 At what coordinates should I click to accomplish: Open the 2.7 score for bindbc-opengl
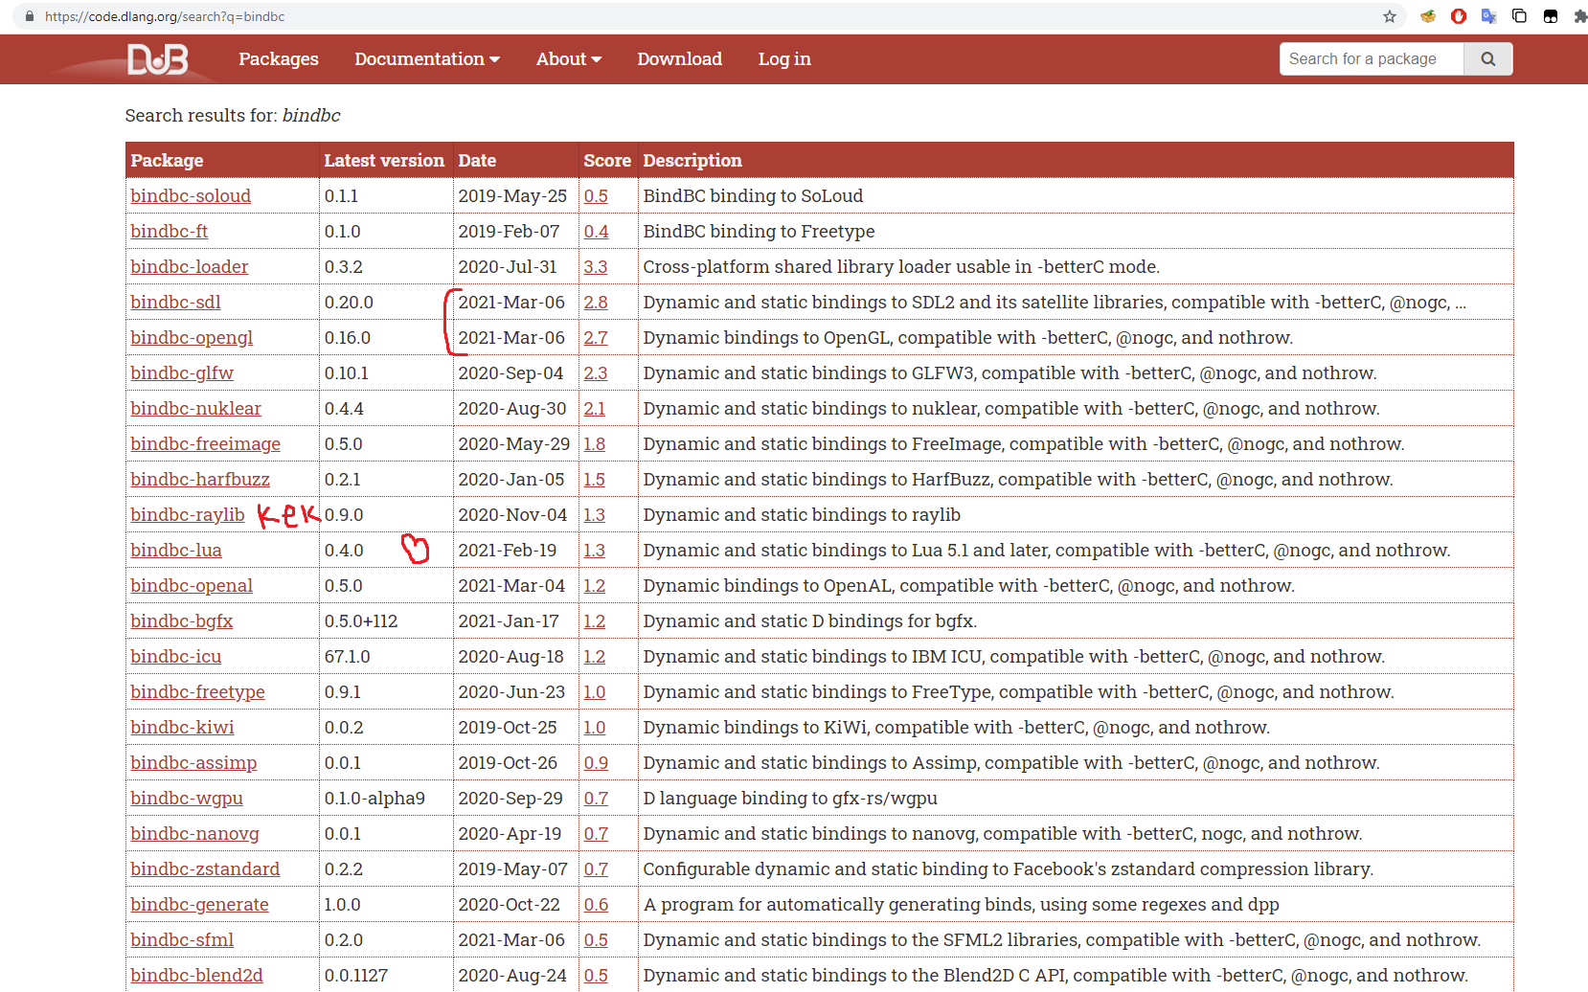pos(596,338)
